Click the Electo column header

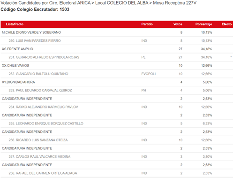227,24
